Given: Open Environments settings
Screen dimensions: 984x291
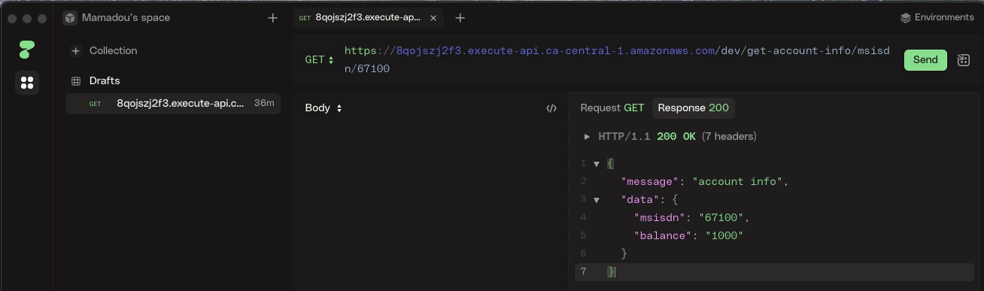Looking at the screenshot, I should click(x=937, y=18).
